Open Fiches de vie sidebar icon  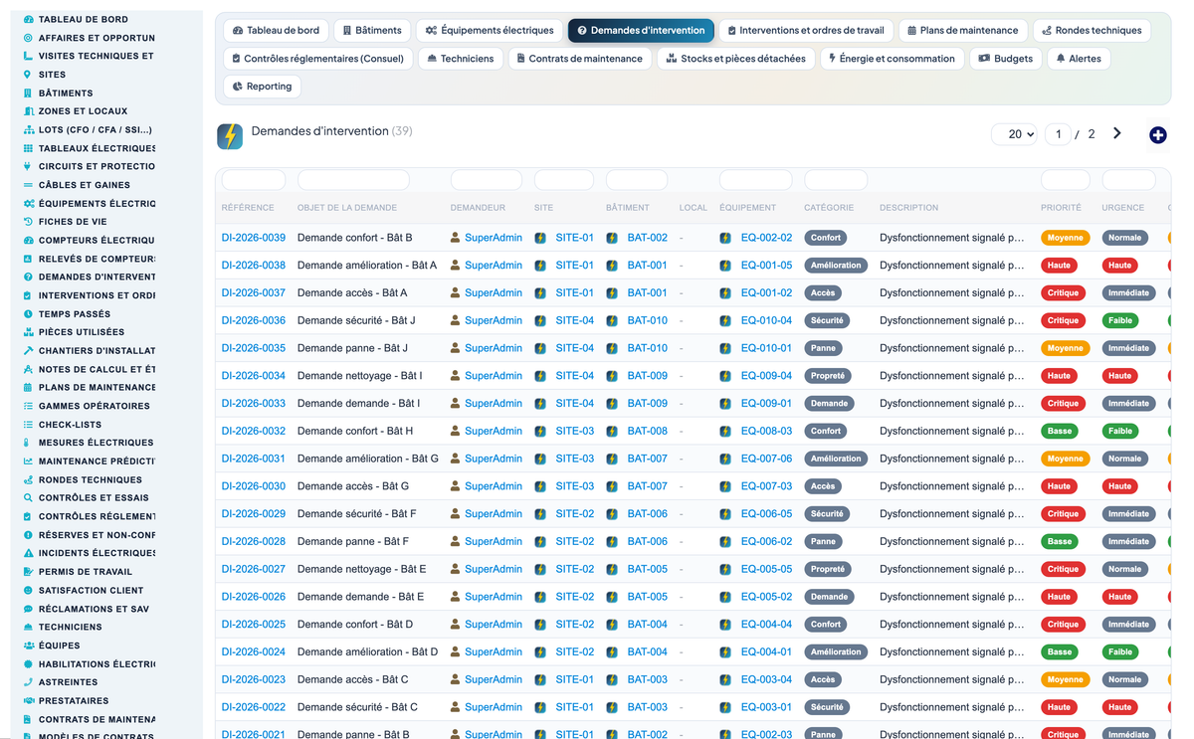pos(28,222)
